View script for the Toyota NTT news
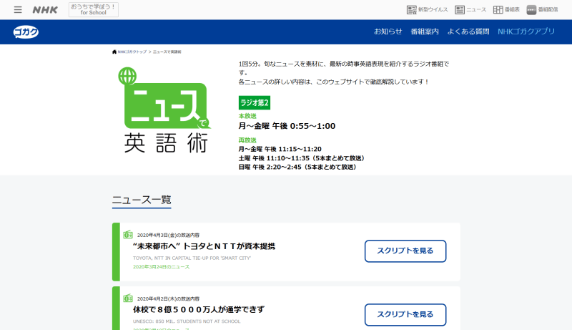 [x=405, y=251]
